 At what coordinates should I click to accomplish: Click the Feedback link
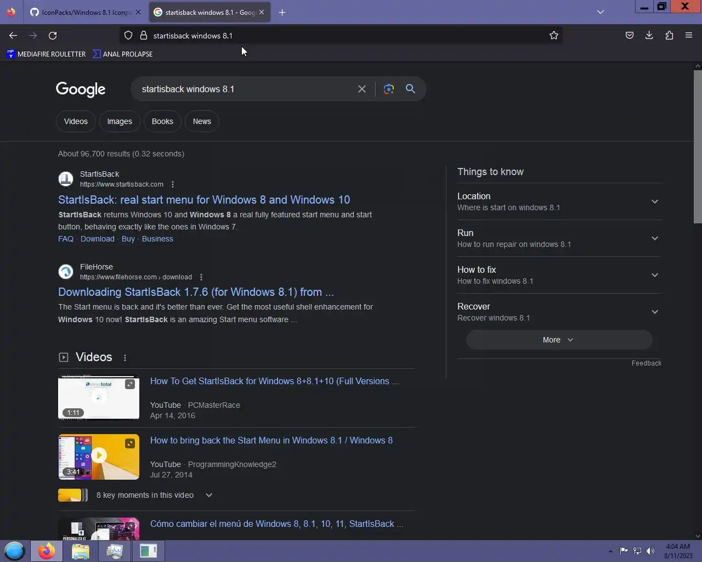pyautogui.click(x=647, y=363)
